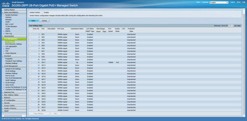Click the Apply button
The height and width of the screenshot is (121, 247).
point(33,21)
